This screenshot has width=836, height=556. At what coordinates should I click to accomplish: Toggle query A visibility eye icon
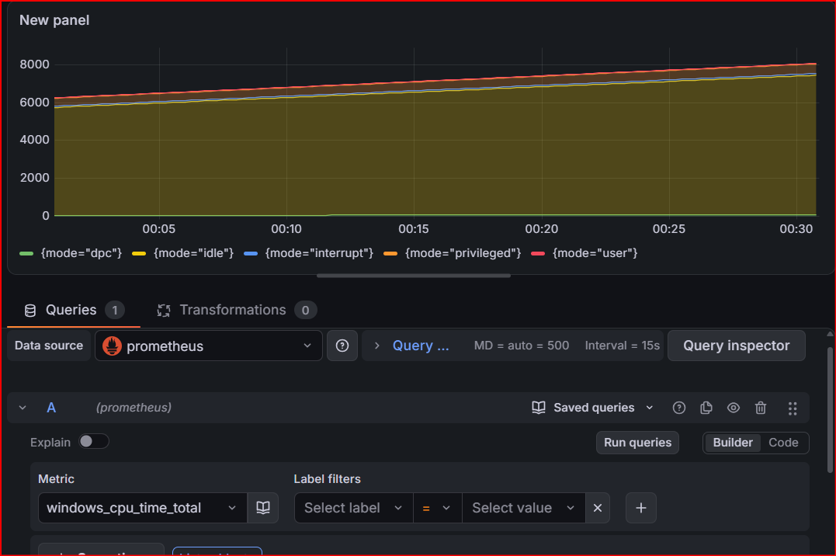point(734,408)
